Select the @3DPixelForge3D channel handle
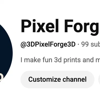This screenshot has height=100, width=100. pyautogui.click(x=48, y=44)
